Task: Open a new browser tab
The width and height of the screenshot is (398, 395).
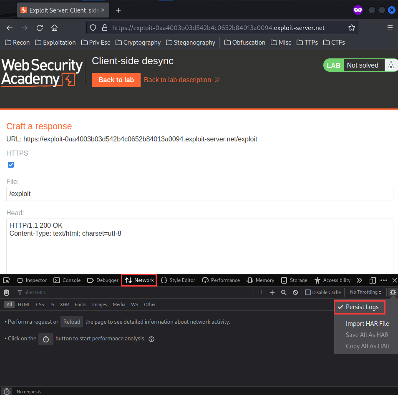Action: [118, 10]
